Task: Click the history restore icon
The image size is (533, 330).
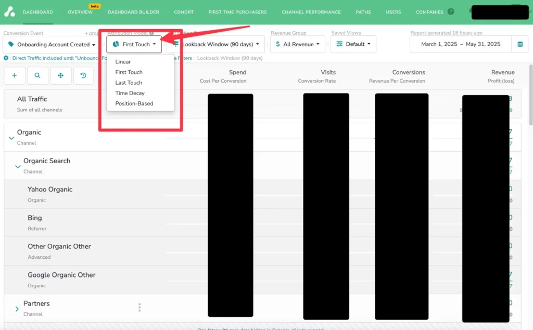Action: click(x=83, y=75)
